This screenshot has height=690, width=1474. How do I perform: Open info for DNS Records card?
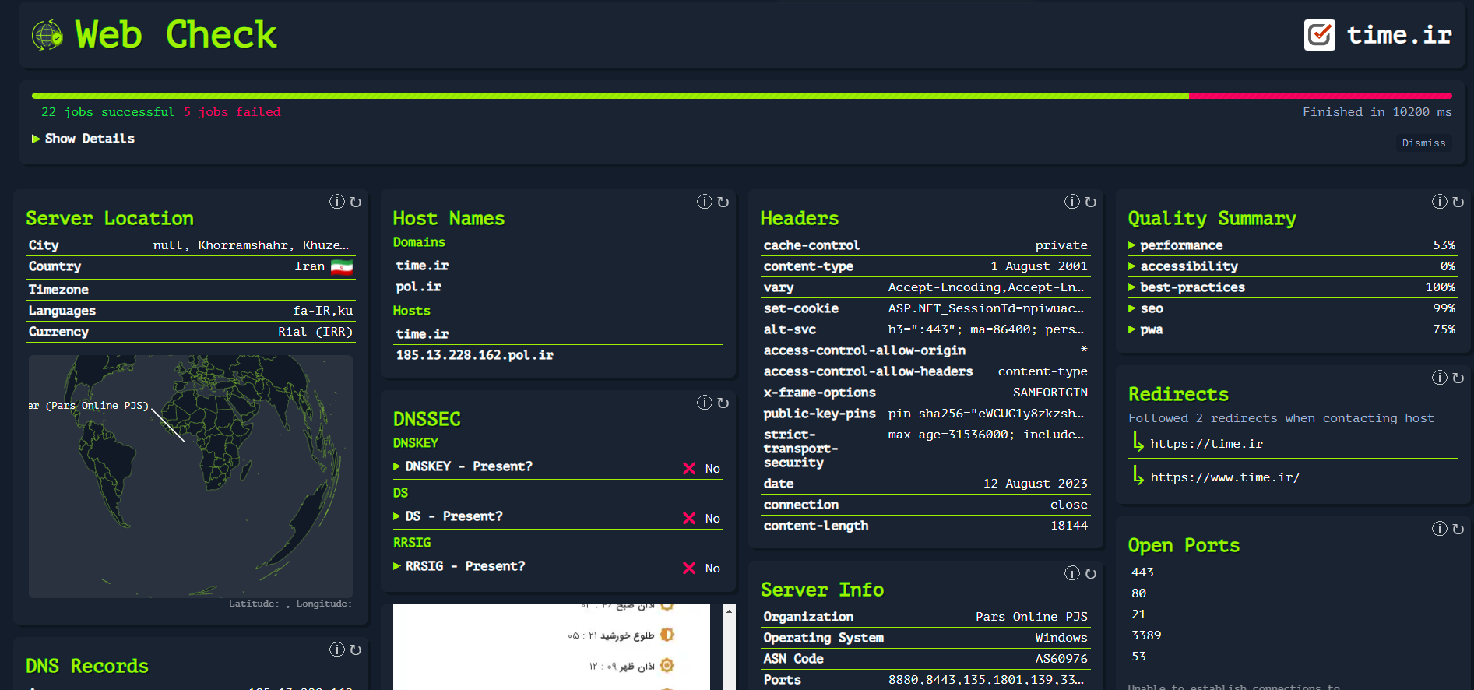pyautogui.click(x=337, y=650)
